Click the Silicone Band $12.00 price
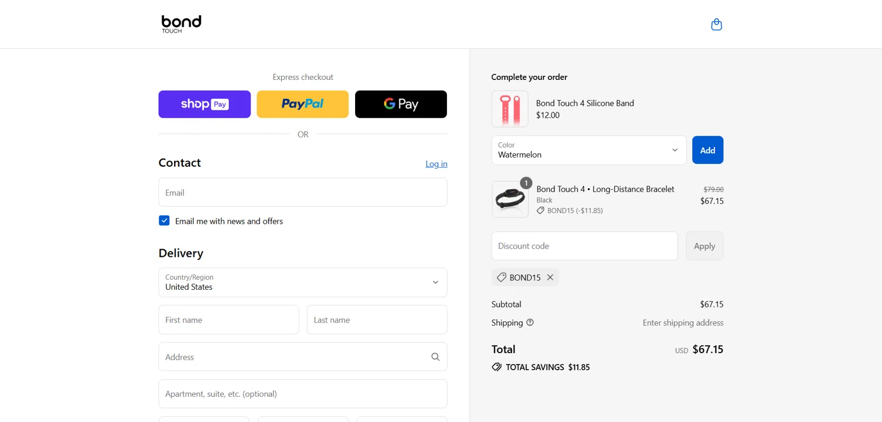 pyautogui.click(x=547, y=115)
